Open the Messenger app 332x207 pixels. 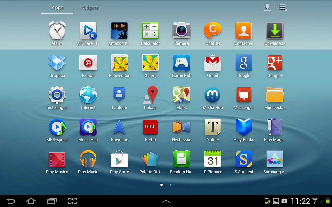point(244,95)
